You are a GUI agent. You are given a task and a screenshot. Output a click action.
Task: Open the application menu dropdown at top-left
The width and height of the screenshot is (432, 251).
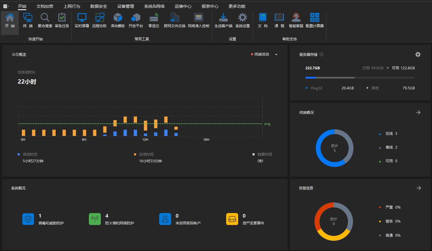click(6, 6)
